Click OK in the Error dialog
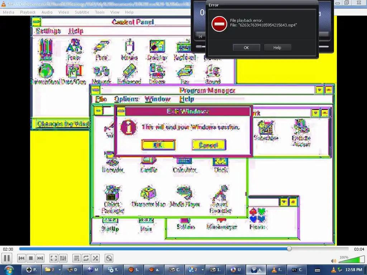367x275 pixels. (x=247, y=48)
